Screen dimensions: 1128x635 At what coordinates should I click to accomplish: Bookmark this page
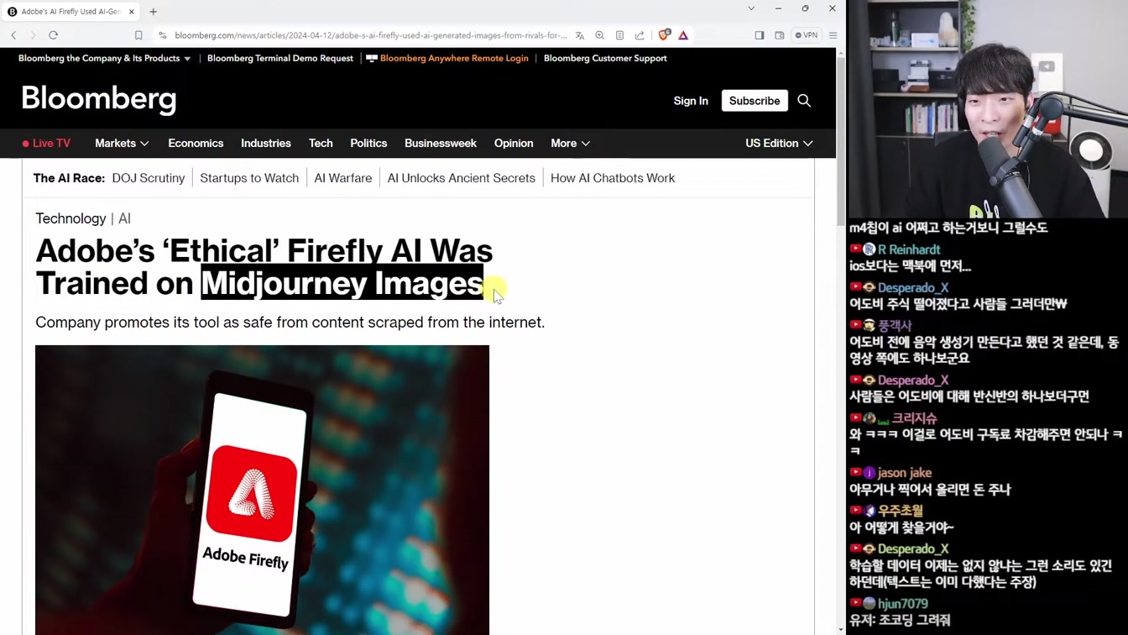point(138,35)
